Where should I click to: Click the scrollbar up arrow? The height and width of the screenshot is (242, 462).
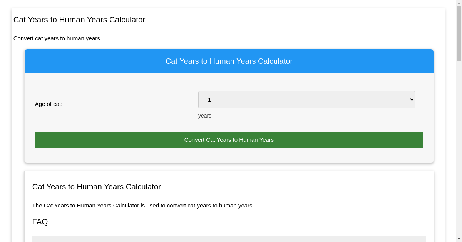[459, 2]
